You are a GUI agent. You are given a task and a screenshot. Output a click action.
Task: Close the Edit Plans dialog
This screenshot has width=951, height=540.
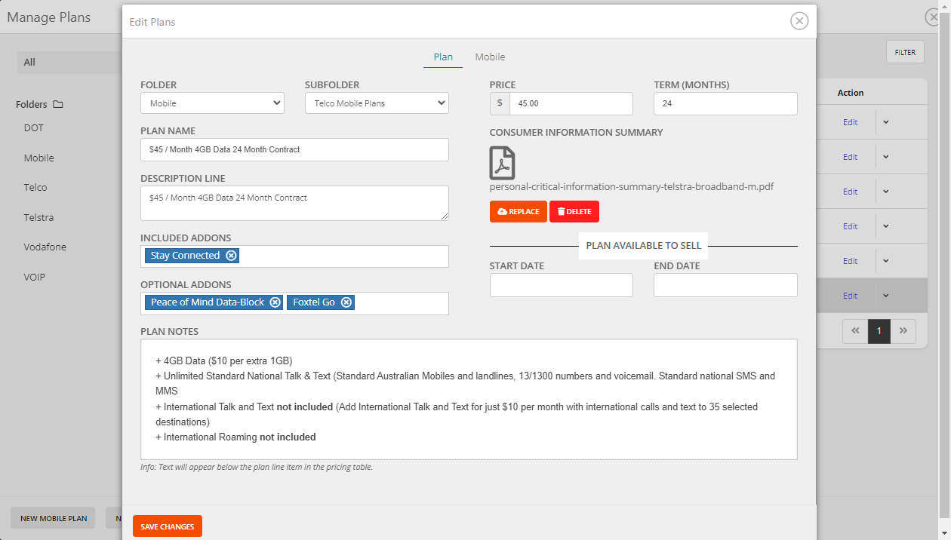point(799,20)
